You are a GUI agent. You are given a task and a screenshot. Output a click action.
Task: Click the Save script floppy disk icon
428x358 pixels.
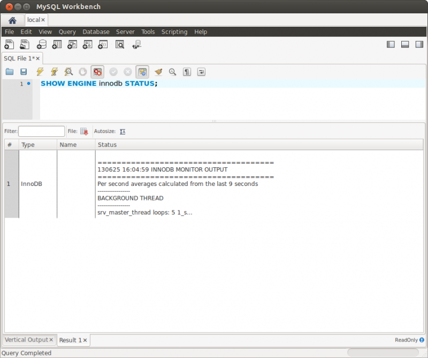pyautogui.click(x=24, y=72)
